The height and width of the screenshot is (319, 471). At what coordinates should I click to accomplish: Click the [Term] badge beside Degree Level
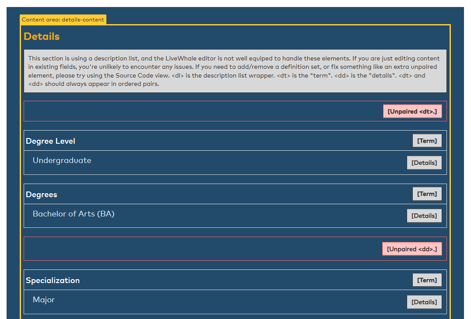point(427,141)
